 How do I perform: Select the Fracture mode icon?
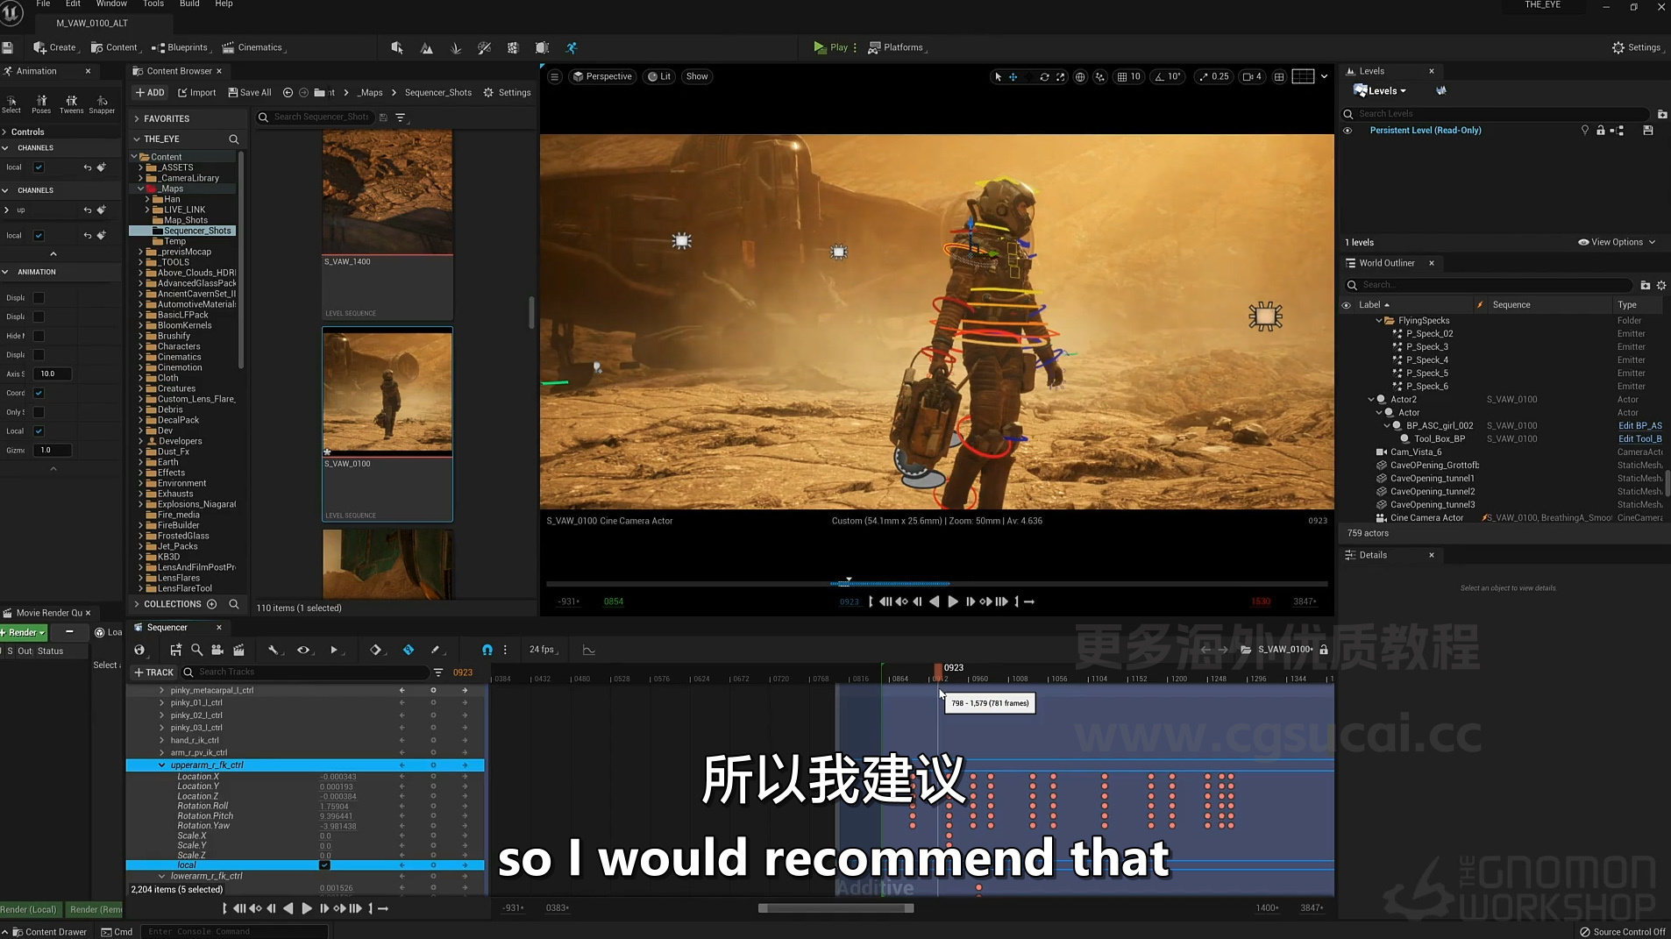[x=513, y=48]
